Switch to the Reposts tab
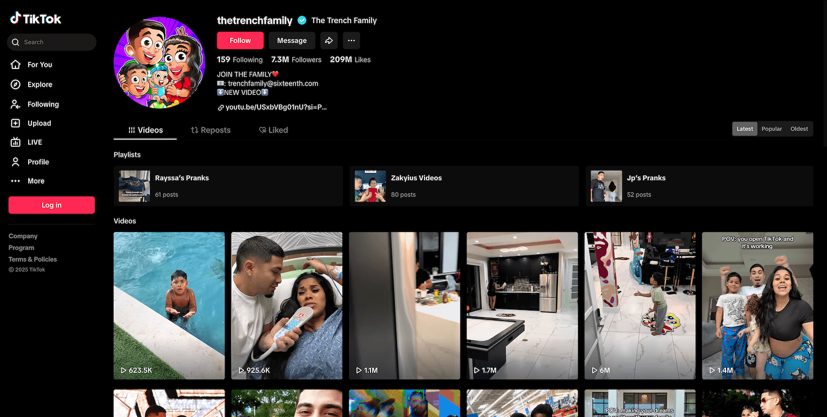The width and height of the screenshot is (827, 417). click(211, 130)
